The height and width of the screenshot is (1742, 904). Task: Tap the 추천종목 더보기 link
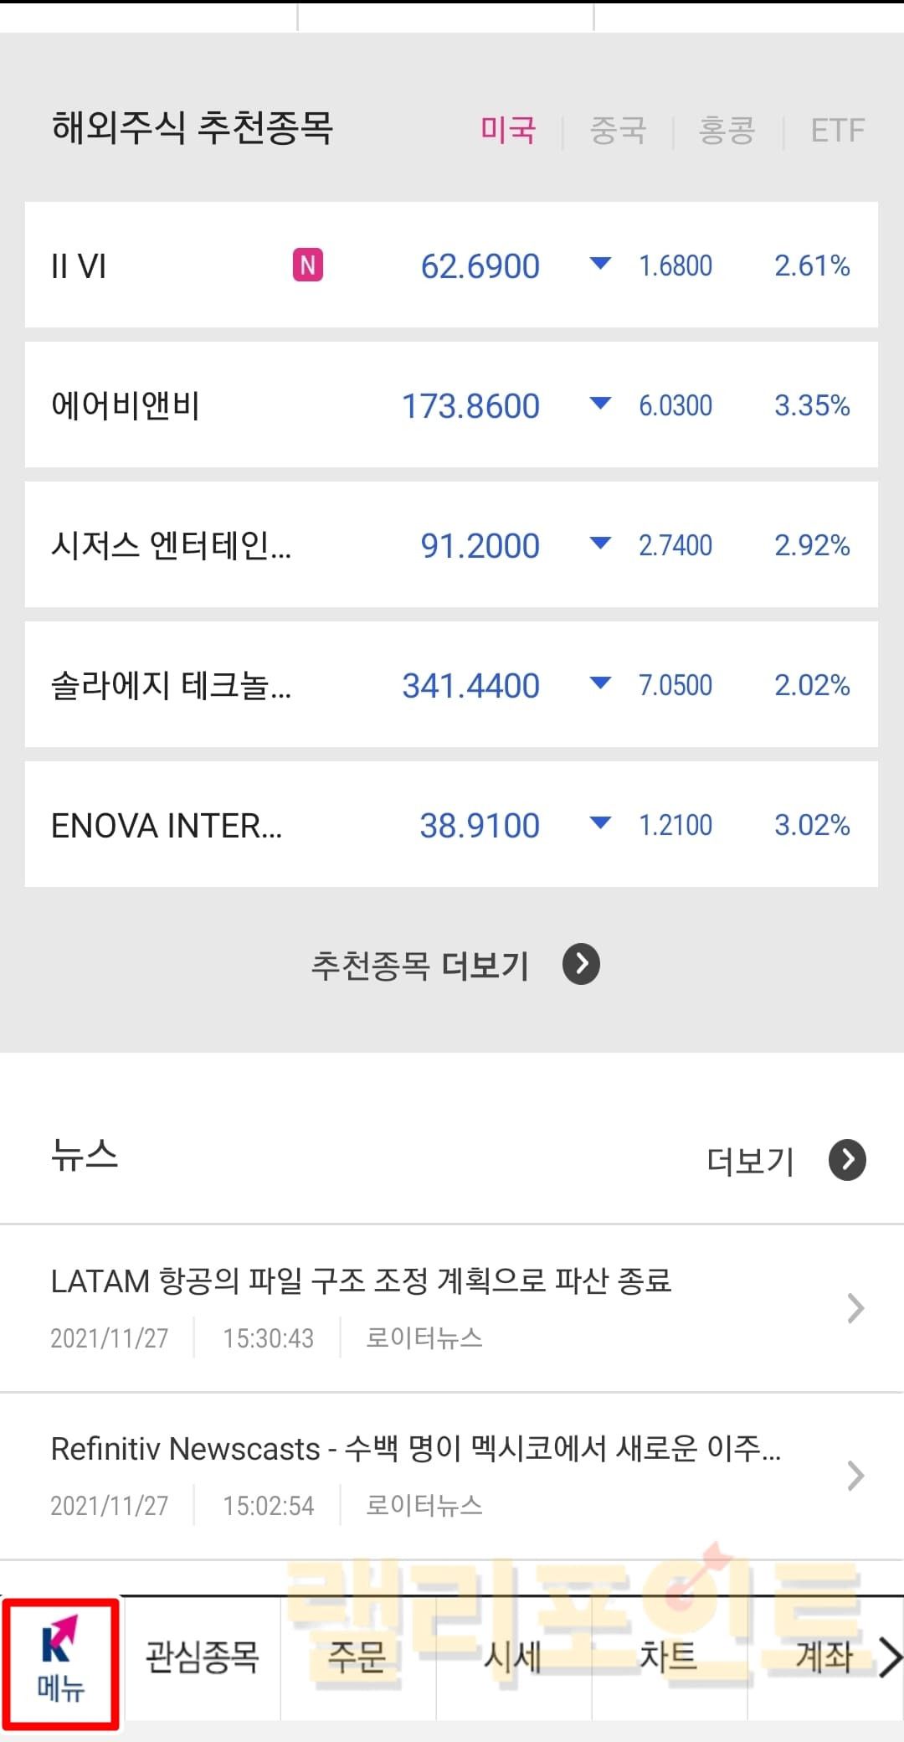click(x=419, y=965)
